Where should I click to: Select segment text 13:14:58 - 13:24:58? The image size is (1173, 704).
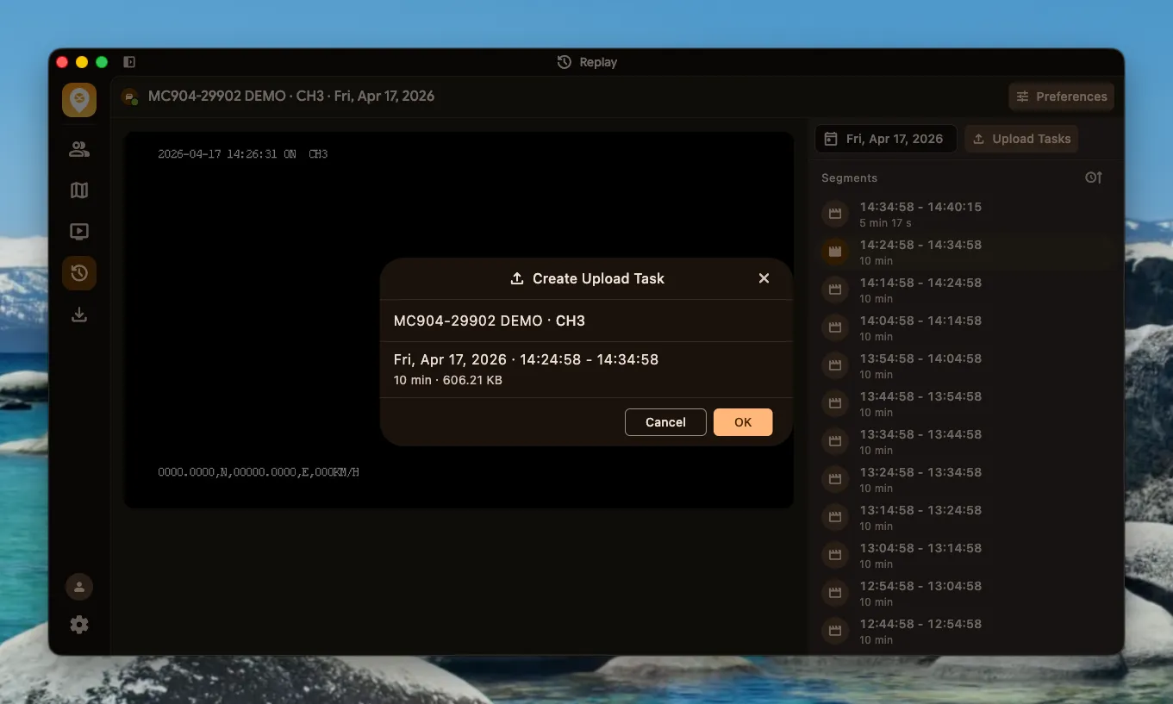(920, 510)
